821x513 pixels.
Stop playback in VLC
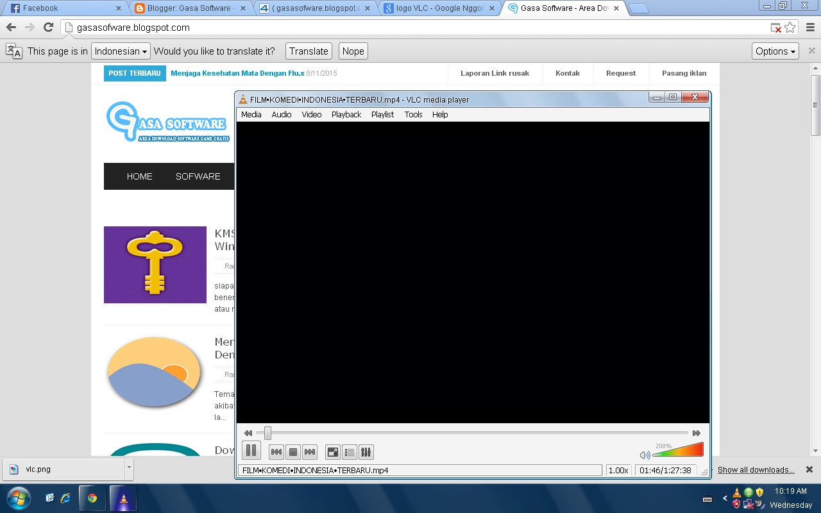pyautogui.click(x=293, y=452)
